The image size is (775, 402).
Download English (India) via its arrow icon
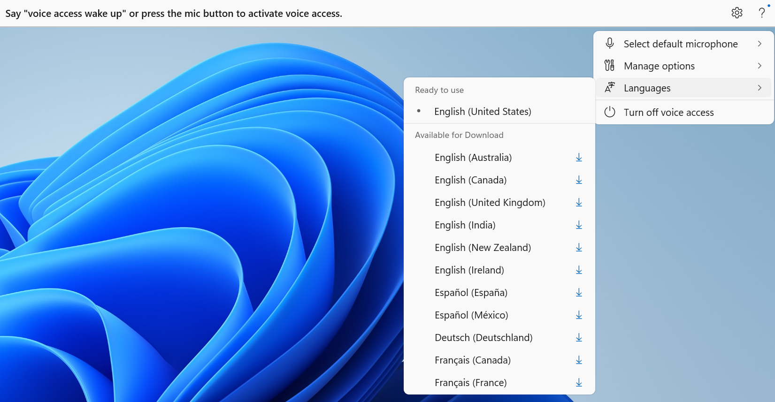pyautogui.click(x=579, y=225)
